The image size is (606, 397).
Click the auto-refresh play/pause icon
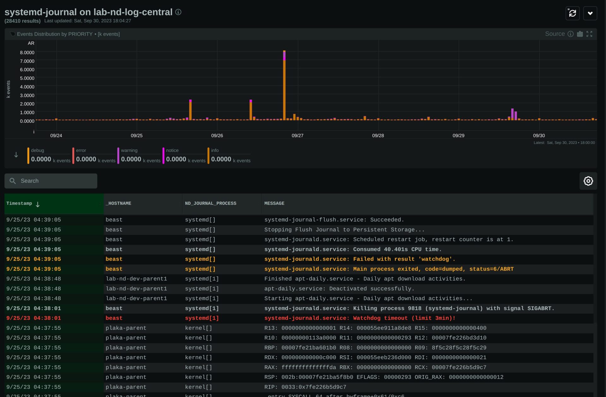[x=572, y=13]
